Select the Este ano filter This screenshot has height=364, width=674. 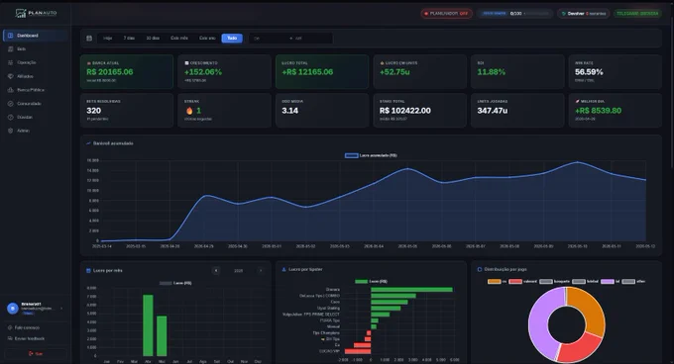click(x=207, y=39)
